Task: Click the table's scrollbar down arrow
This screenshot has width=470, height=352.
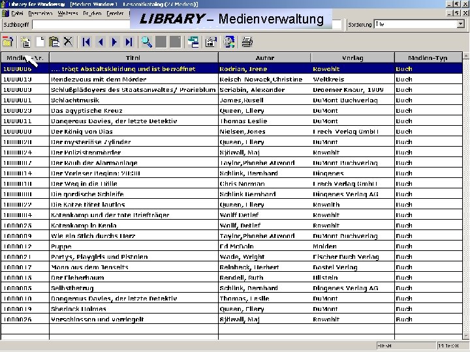Action: (466, 336)
